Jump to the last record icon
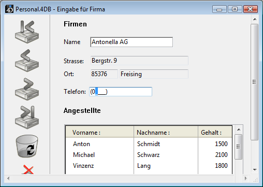Screen dimensions: 263x187 coord(27,117)
